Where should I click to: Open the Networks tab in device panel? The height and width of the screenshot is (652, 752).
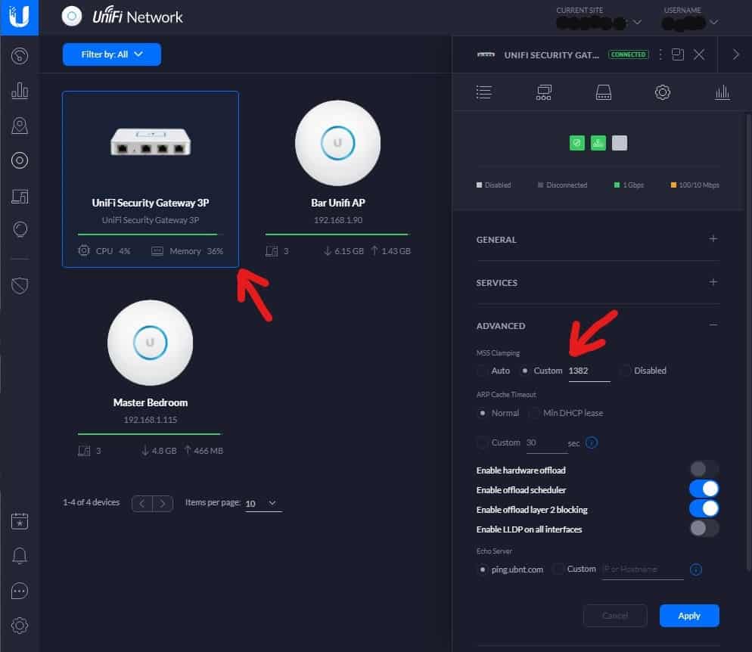543,92
